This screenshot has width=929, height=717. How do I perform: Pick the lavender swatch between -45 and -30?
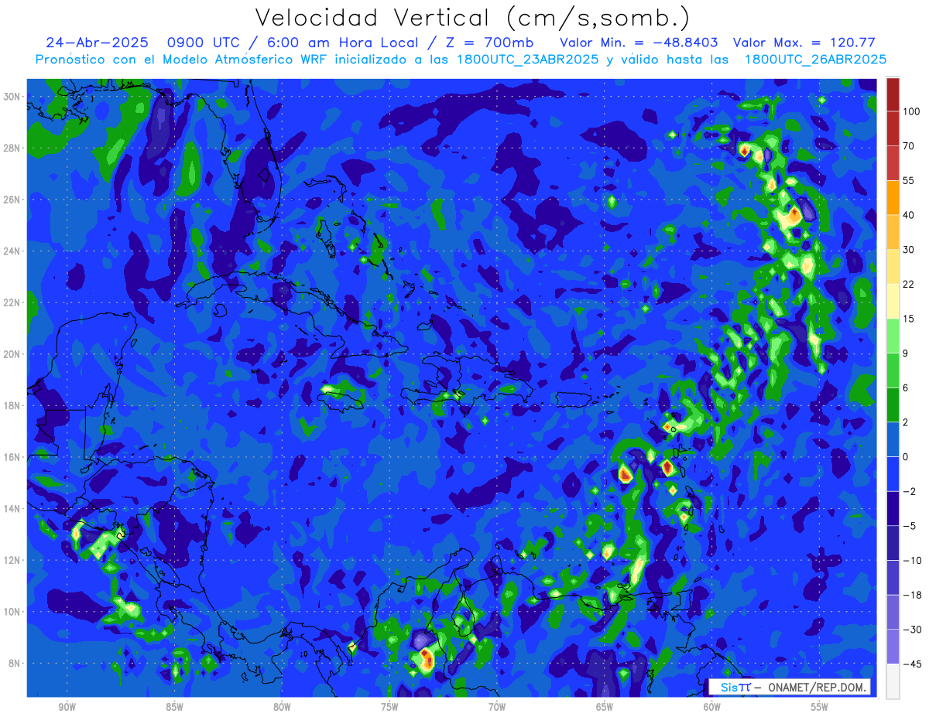pyautogui.click(x=893, y=647)
